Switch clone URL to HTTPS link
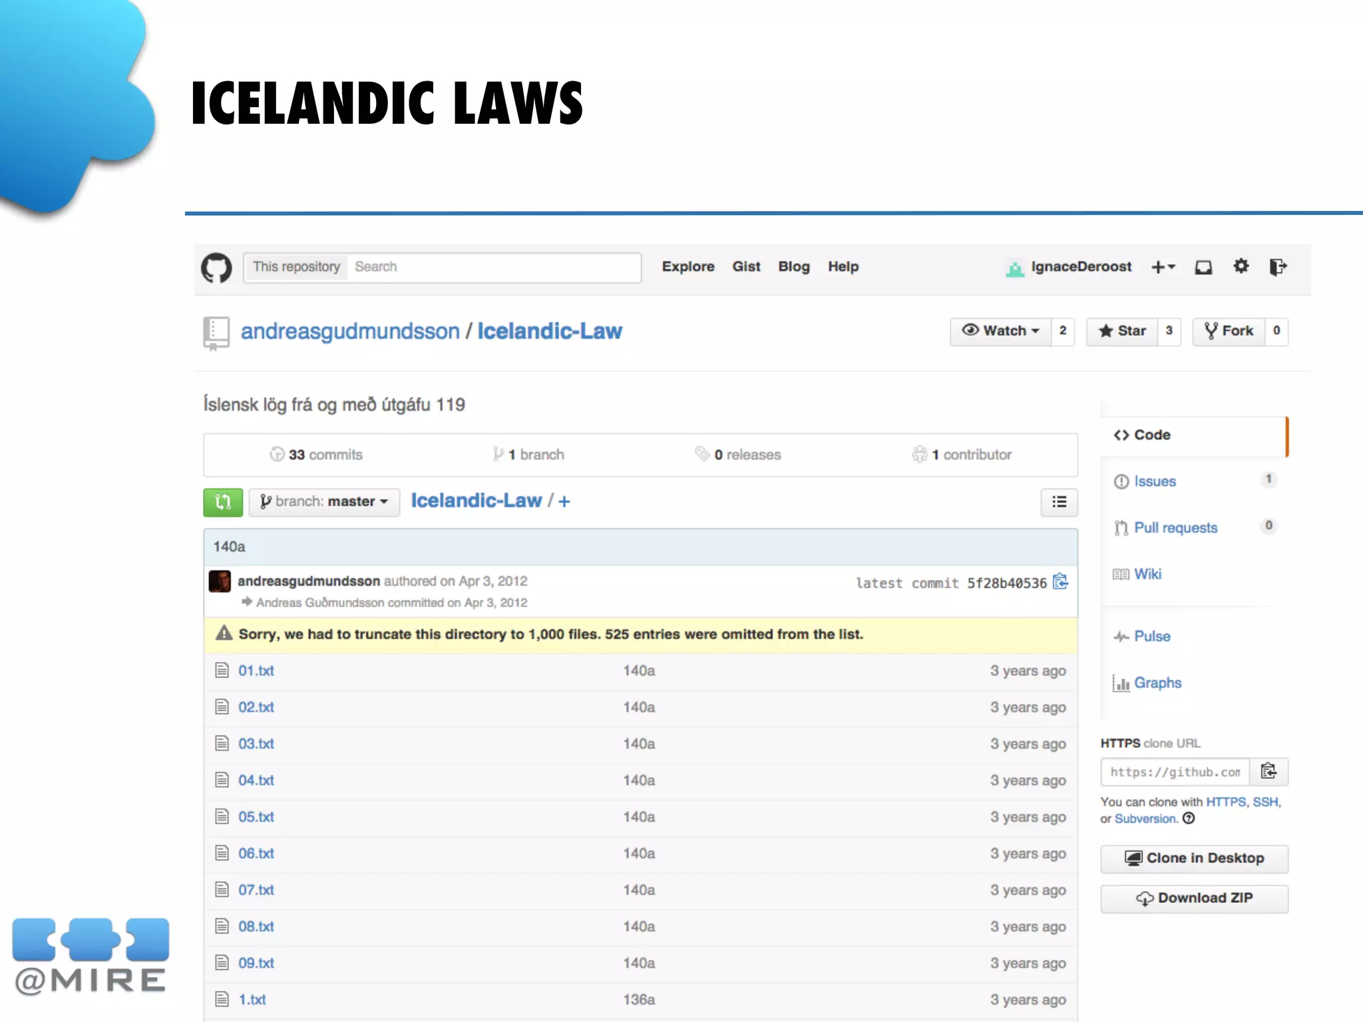The height and width of the screenshot is (1022, 1363). click(x=1226, y=802)
